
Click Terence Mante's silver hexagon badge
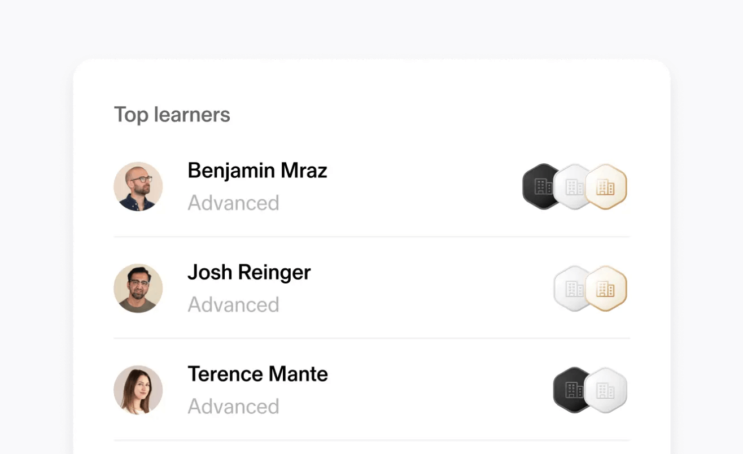click(606, 390)
